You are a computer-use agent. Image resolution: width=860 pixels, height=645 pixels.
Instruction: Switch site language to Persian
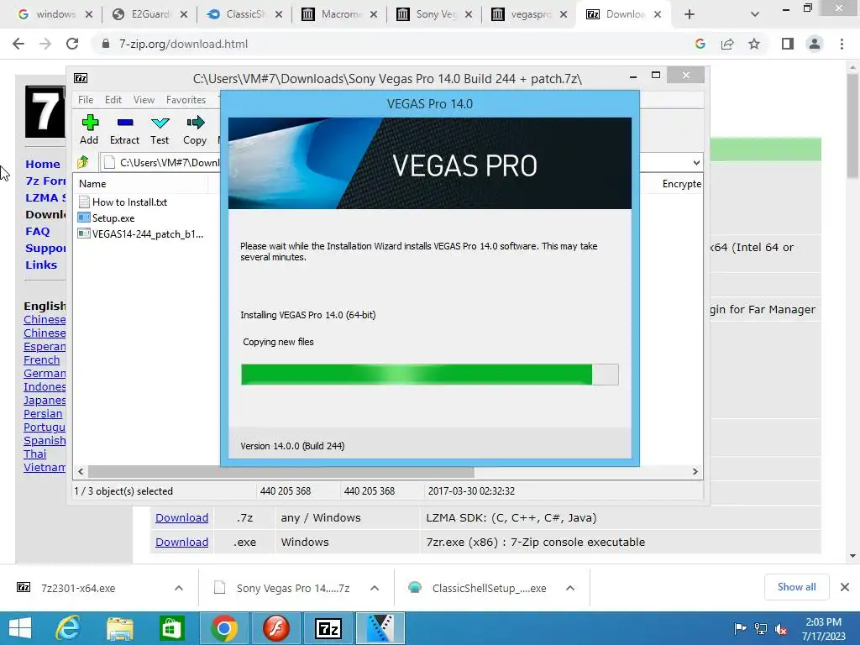click(43, 414)
